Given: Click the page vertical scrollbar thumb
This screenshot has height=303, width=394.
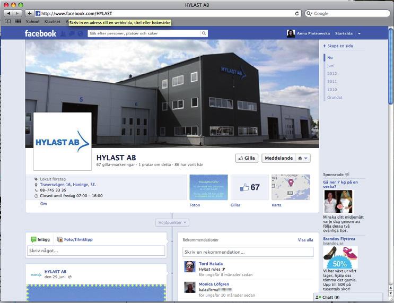Looking at the screenshot, I should click(390, 67).
